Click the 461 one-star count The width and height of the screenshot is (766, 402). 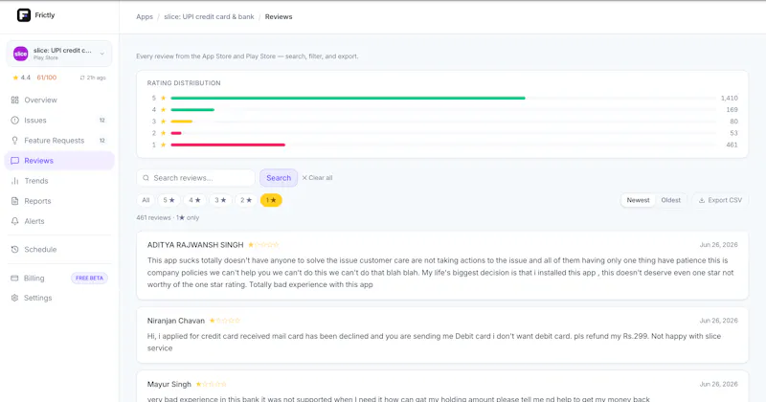[x=732, y=145]
